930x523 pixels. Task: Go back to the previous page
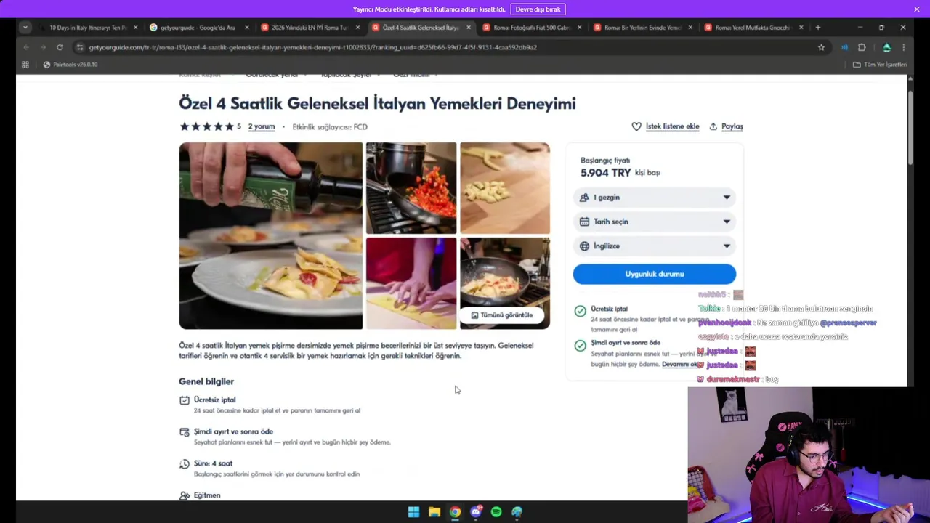(26, 47)
